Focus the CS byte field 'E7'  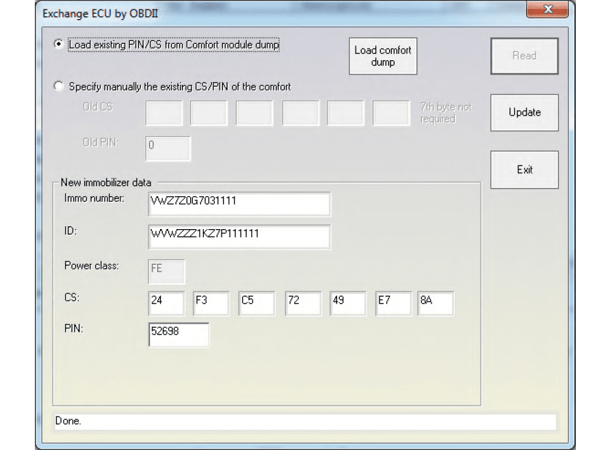pyautogui.click(x=393, y=303)
